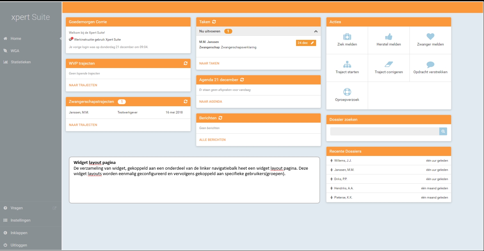Refresh the WVP trajecten widget
The image size is (484, 251).
(185, 63)
